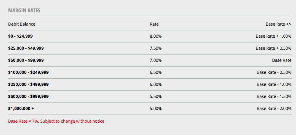Click the 6.00% rate value
This screenshot has height=135, width=296.
[x=156, y=85]
